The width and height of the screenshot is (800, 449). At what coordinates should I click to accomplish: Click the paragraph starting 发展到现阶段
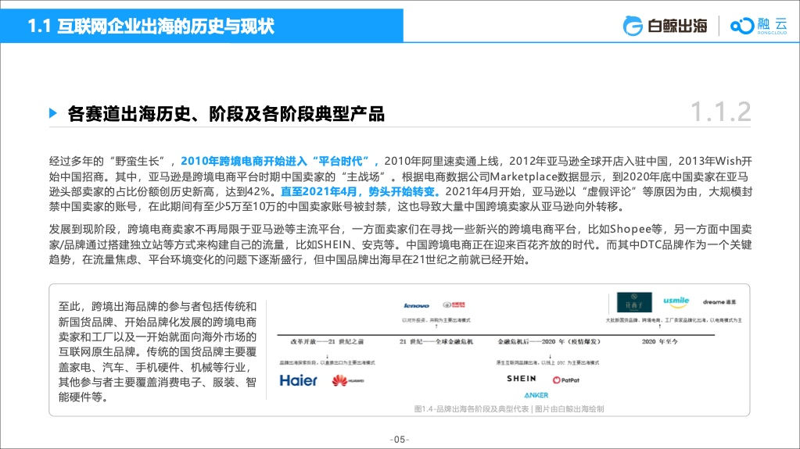click(400, 244)
